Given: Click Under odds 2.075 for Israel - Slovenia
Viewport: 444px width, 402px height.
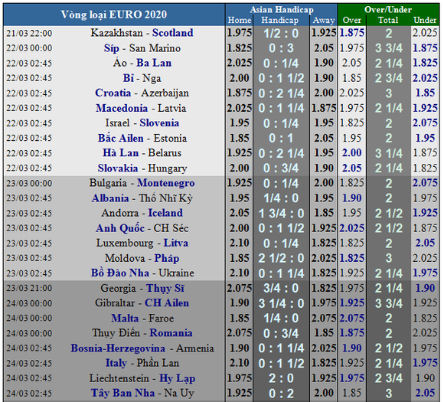Looking at the screenshot, I should tap(425, 123).
